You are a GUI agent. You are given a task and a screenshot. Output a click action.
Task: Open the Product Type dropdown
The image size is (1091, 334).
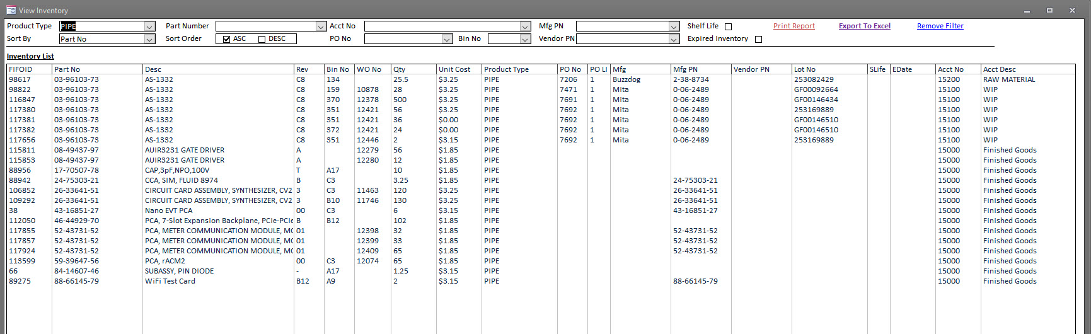tap(150, 26)
